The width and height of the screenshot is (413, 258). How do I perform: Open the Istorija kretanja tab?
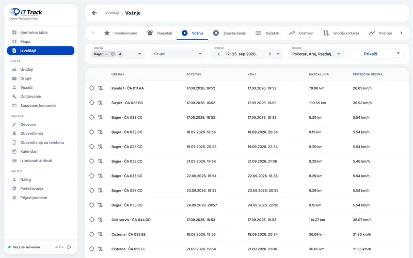[x=341, y=33]
